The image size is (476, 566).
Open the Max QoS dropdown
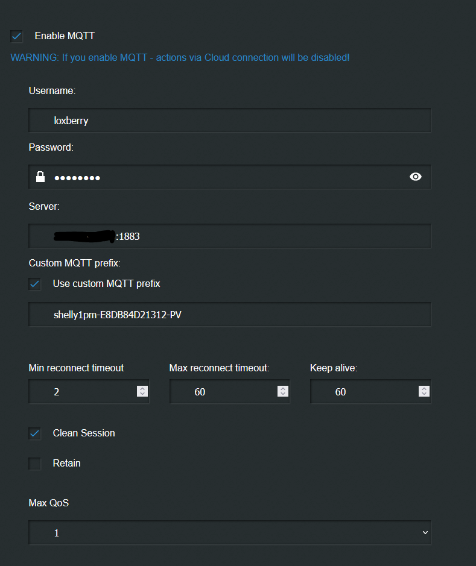229,533
